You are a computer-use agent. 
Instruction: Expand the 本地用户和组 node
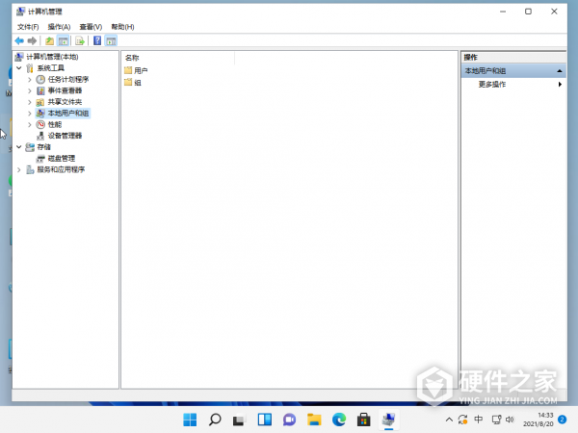30,114
